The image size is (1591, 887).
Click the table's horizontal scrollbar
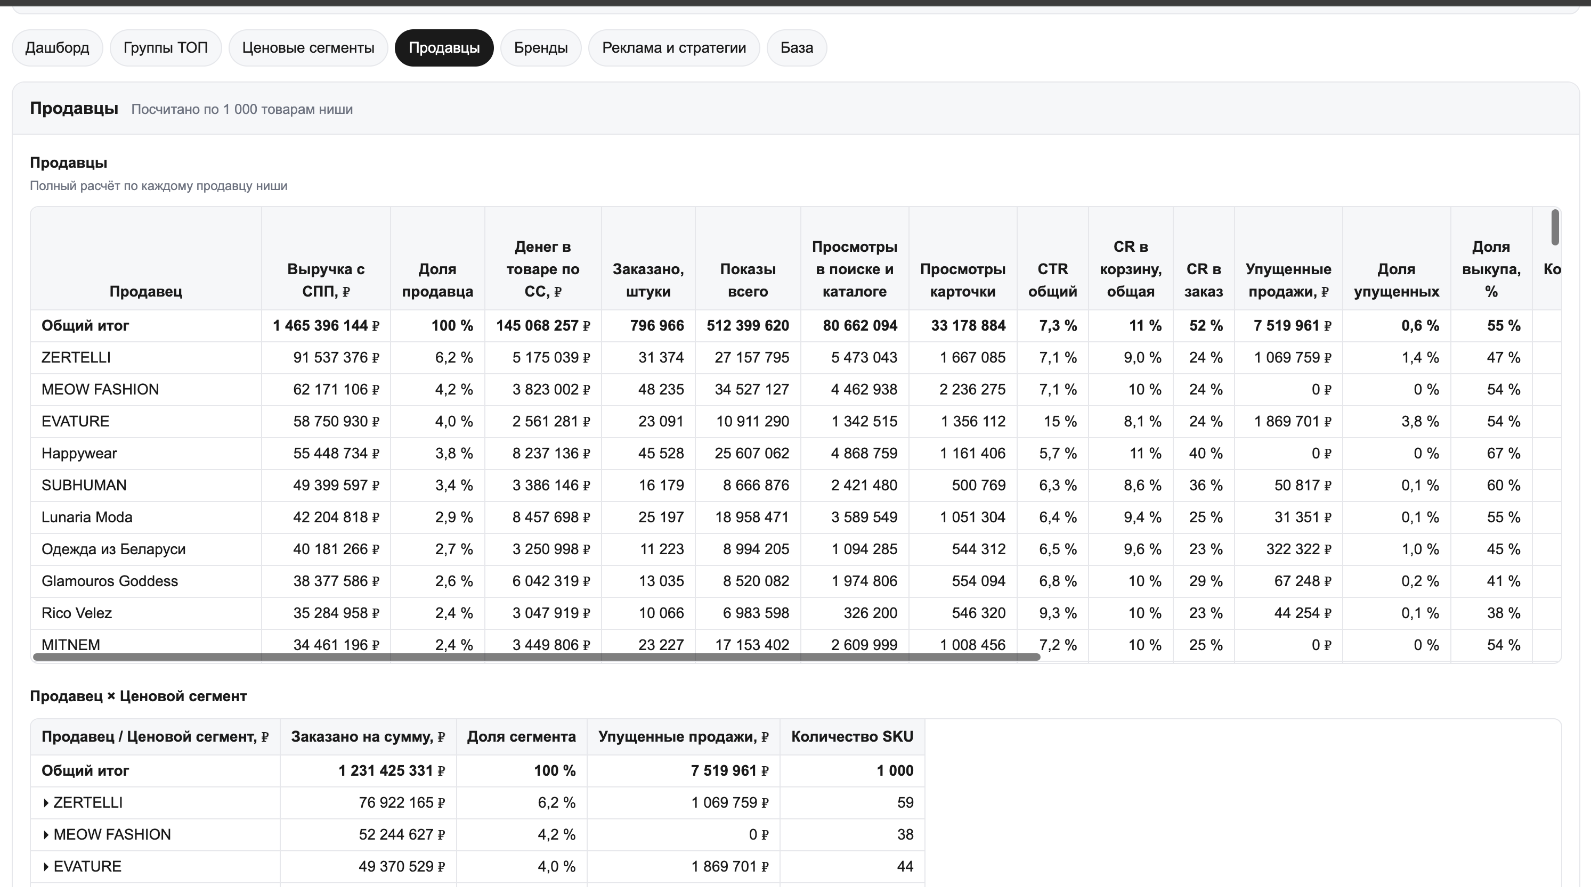[x=536, y=657]
